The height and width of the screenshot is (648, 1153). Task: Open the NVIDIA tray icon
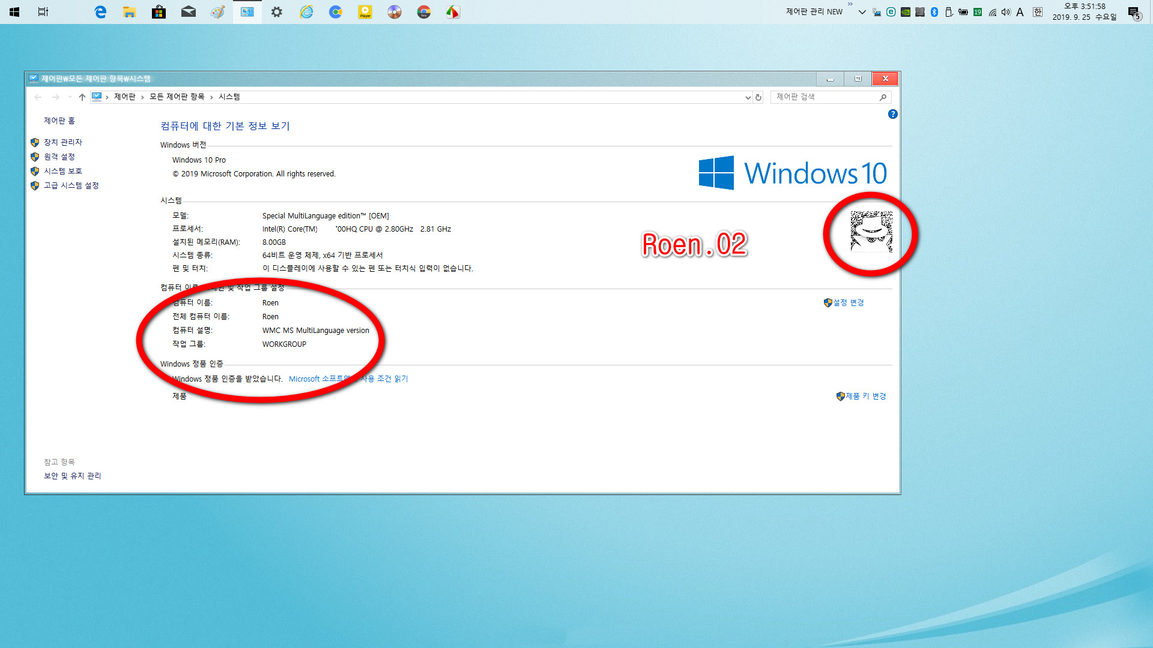(906, 12)
